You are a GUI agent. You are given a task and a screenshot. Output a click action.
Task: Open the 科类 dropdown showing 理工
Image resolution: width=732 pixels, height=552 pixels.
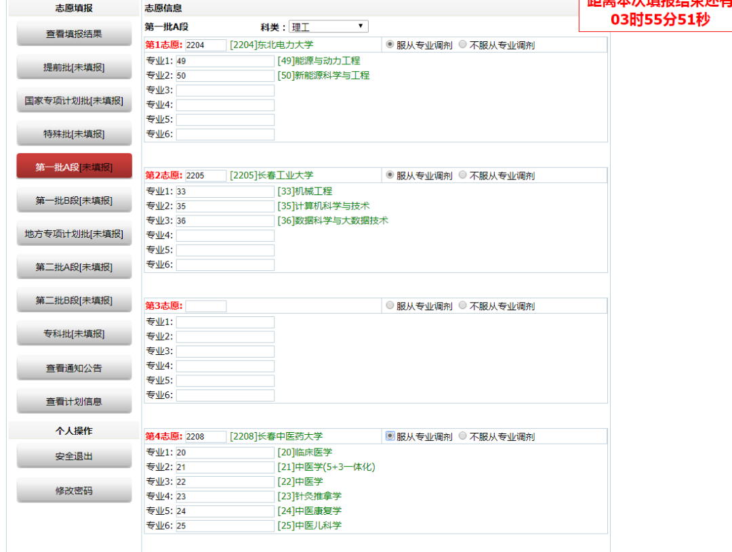(x=328, y=26)
